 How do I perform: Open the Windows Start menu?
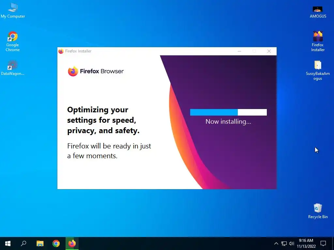[x=8, y=243]
